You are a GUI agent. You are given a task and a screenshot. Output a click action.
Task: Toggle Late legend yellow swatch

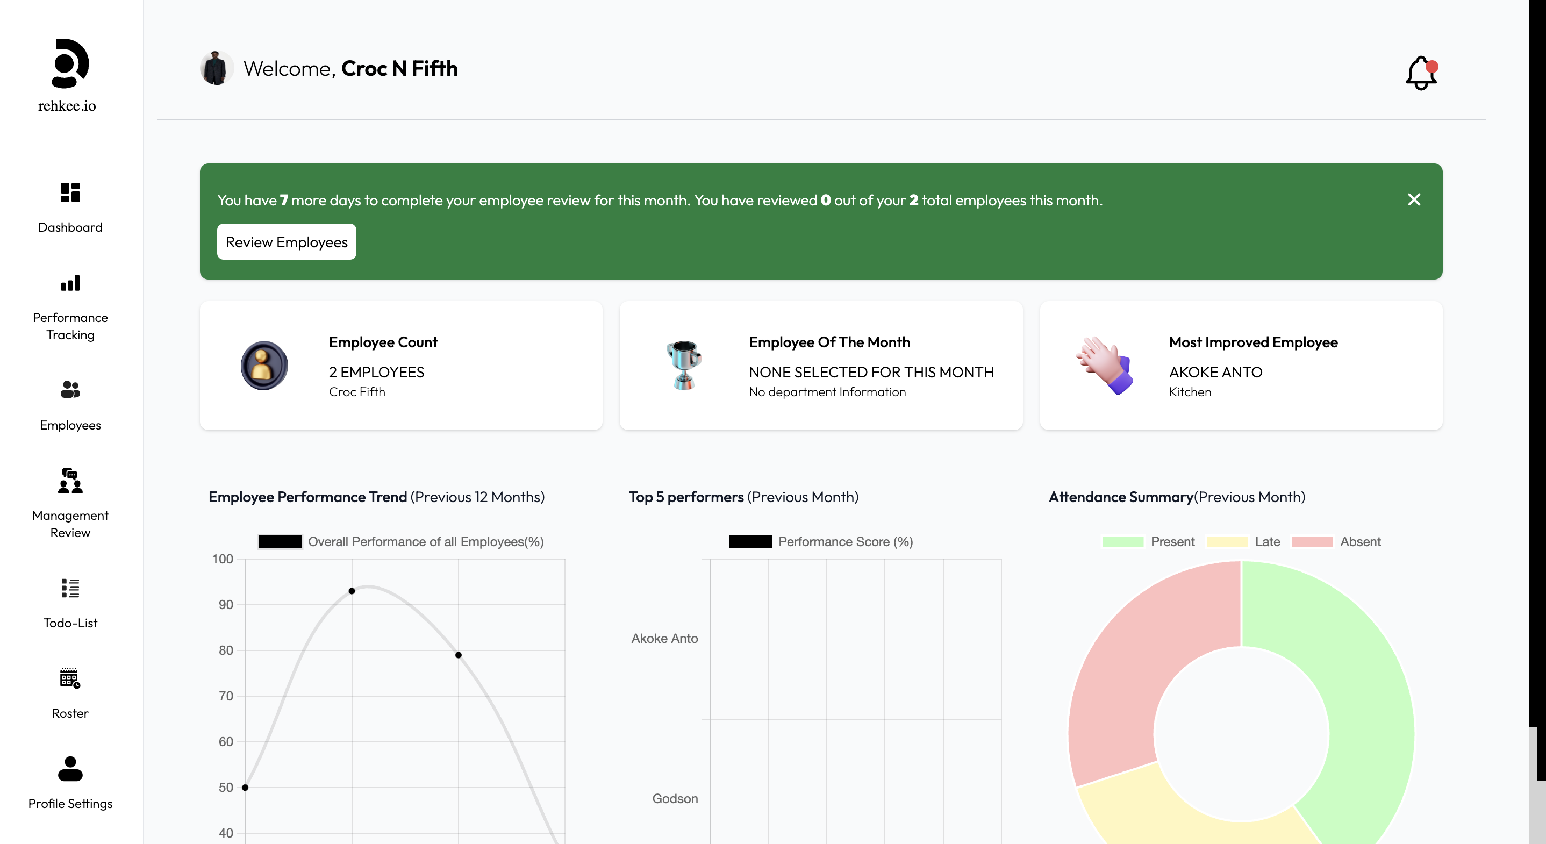(1227, 541)
